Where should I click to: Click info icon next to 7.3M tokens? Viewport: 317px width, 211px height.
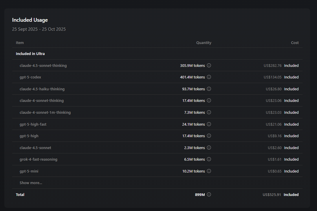coord(209,112)
